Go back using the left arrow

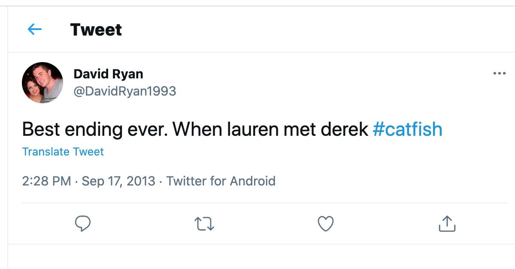click(34, 30)
